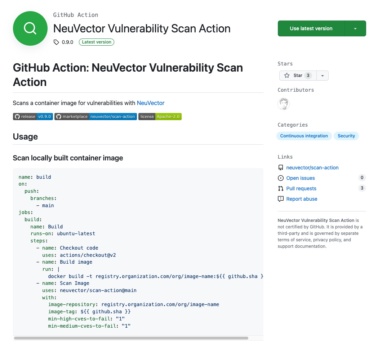Screen dimensions: 382x346
Task: Click the octocat icon on the release badge
Action: (x=17, y=116)
